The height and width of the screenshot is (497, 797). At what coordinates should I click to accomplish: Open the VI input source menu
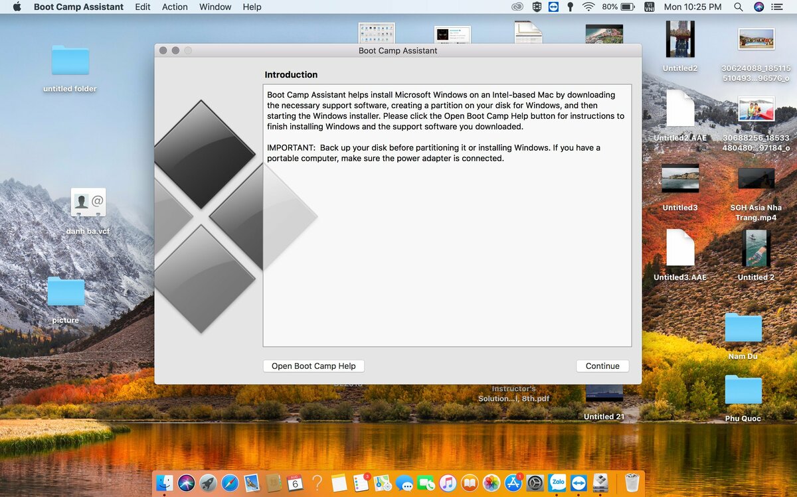[x=649, y=7]
